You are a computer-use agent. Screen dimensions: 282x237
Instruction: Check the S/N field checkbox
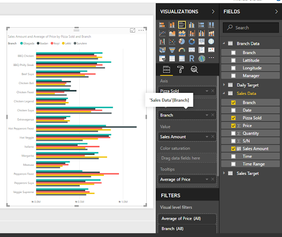coord(233,141)
